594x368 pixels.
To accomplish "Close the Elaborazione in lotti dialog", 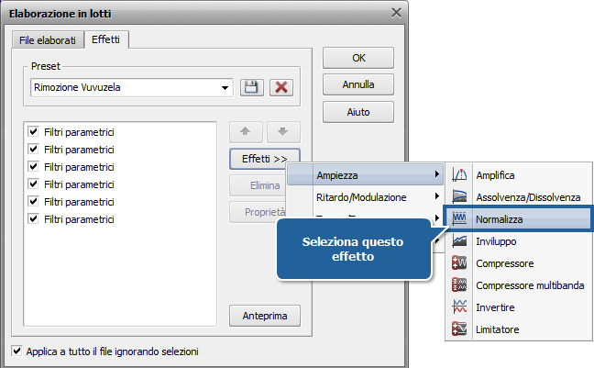I will 396,13.
